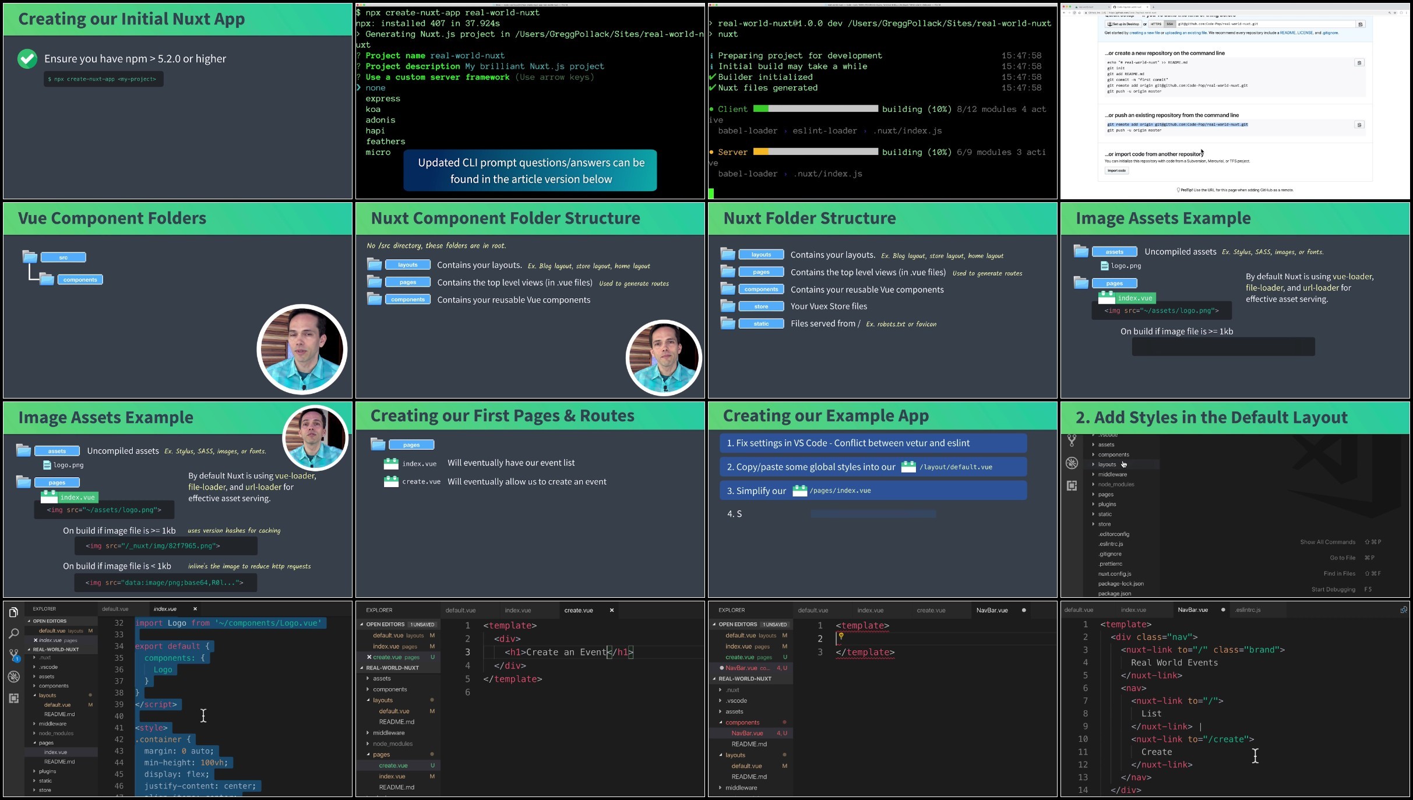The width and height of the screenshot is (1413, 800).
Task: Click unsaved dot on NavBar.vue tab beside create.vue
Action: (x=1024, y=610)
